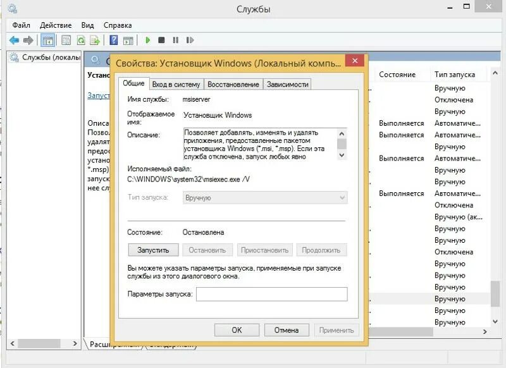This screenshot has width=506, height=368.
Task: Open the Вид menu
Action: coord(87,25)
